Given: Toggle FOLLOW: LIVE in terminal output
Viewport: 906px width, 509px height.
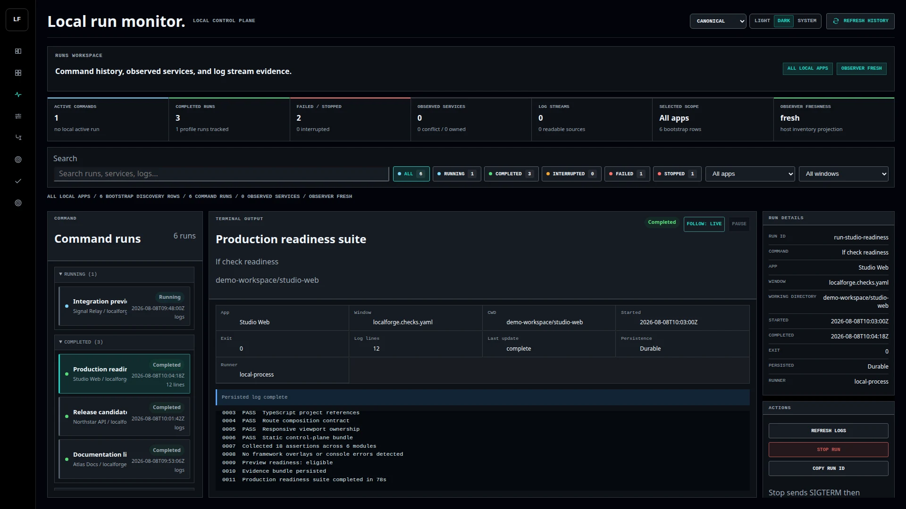Looking at the screenshot, I should coord(704,224).
